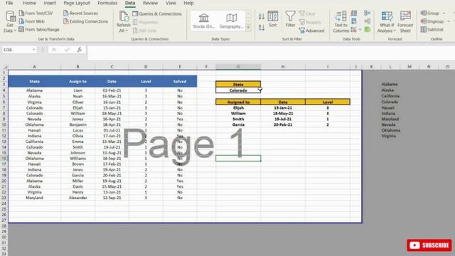Image resolution: width=455 pixels, height=256 pixels.
Task: Click Virginia in the side list
Action: 389,136
